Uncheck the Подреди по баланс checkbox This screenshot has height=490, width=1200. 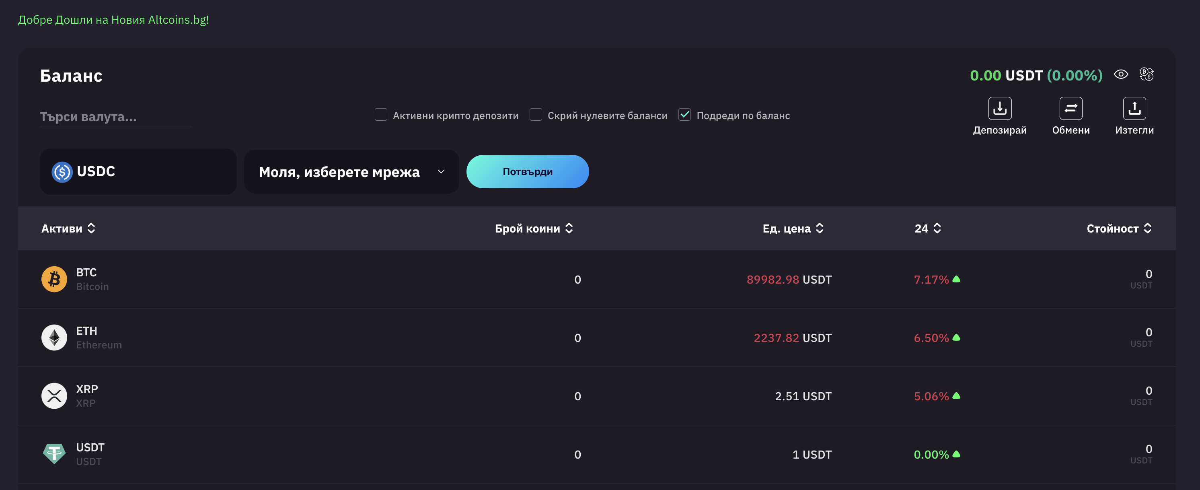(x=684, y=115)
